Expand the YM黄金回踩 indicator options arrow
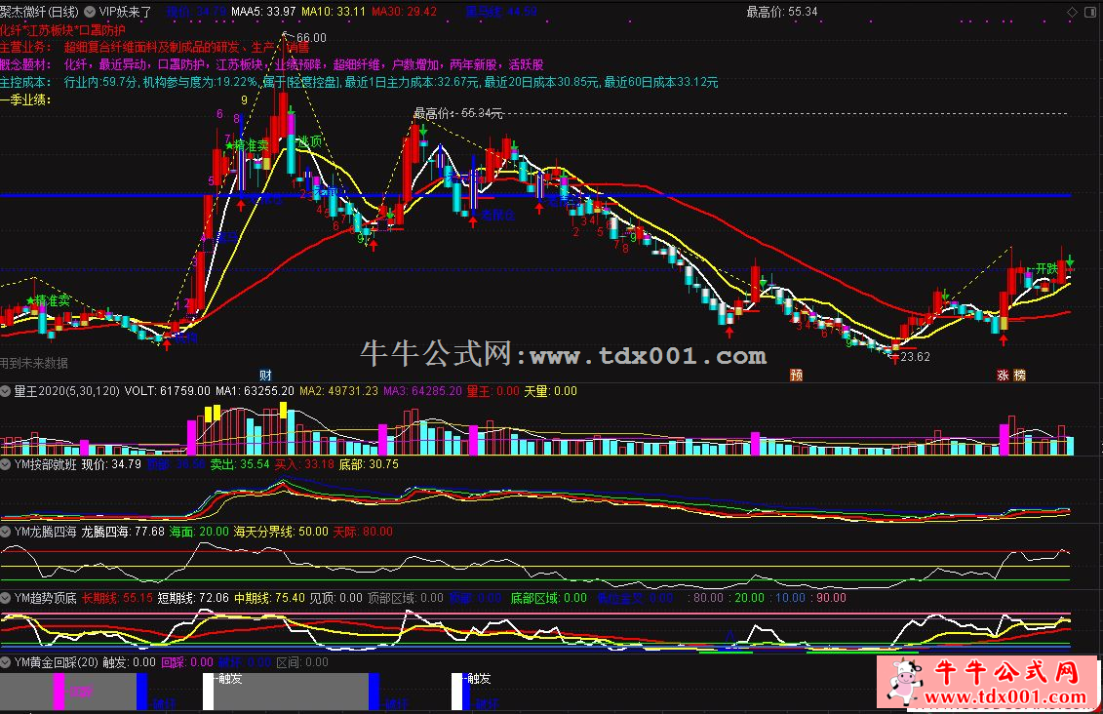 [6, 662]
